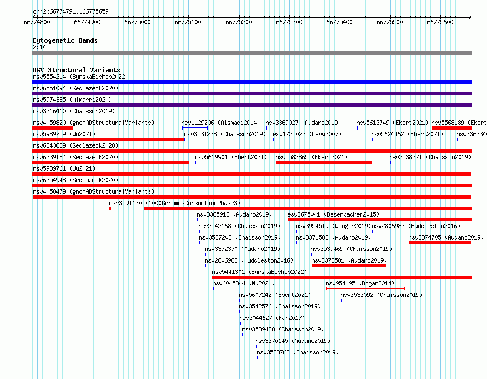
Task: Open esv3675041 (Besenbacher2015) variant
Action: point(333,214)
